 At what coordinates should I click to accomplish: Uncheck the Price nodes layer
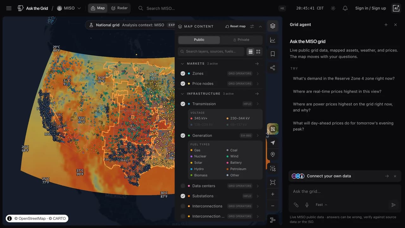coord(183,84)
